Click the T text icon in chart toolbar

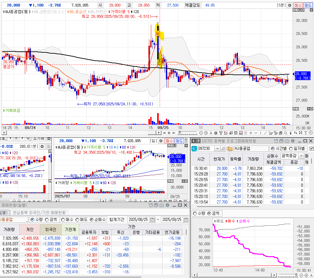[306, 133]
